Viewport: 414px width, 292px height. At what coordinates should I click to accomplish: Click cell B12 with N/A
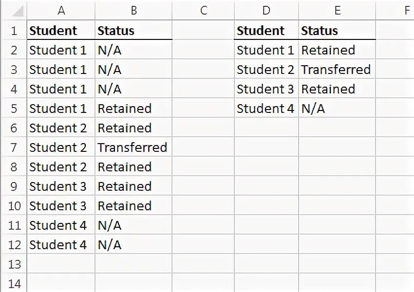(x=133, y=245)
